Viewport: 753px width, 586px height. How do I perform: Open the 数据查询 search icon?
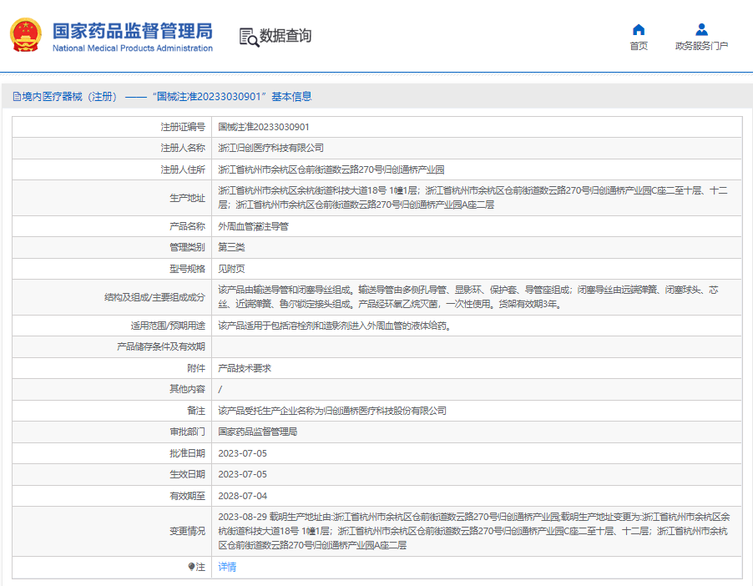[x=249, y=37]
